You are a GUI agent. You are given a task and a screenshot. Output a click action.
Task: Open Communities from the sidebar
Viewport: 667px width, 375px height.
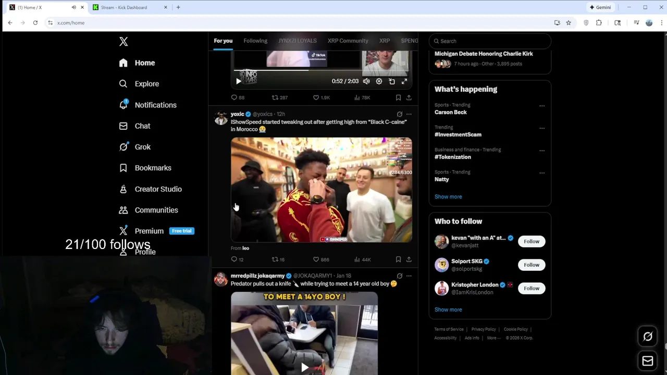[149, 210]
